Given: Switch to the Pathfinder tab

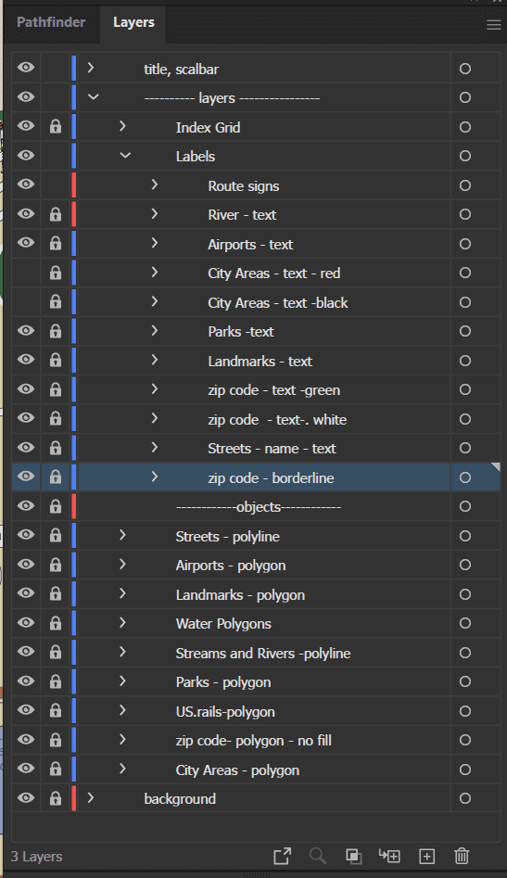Looking at the screenshot, I should pyautogui.click(x=51, y=22).
